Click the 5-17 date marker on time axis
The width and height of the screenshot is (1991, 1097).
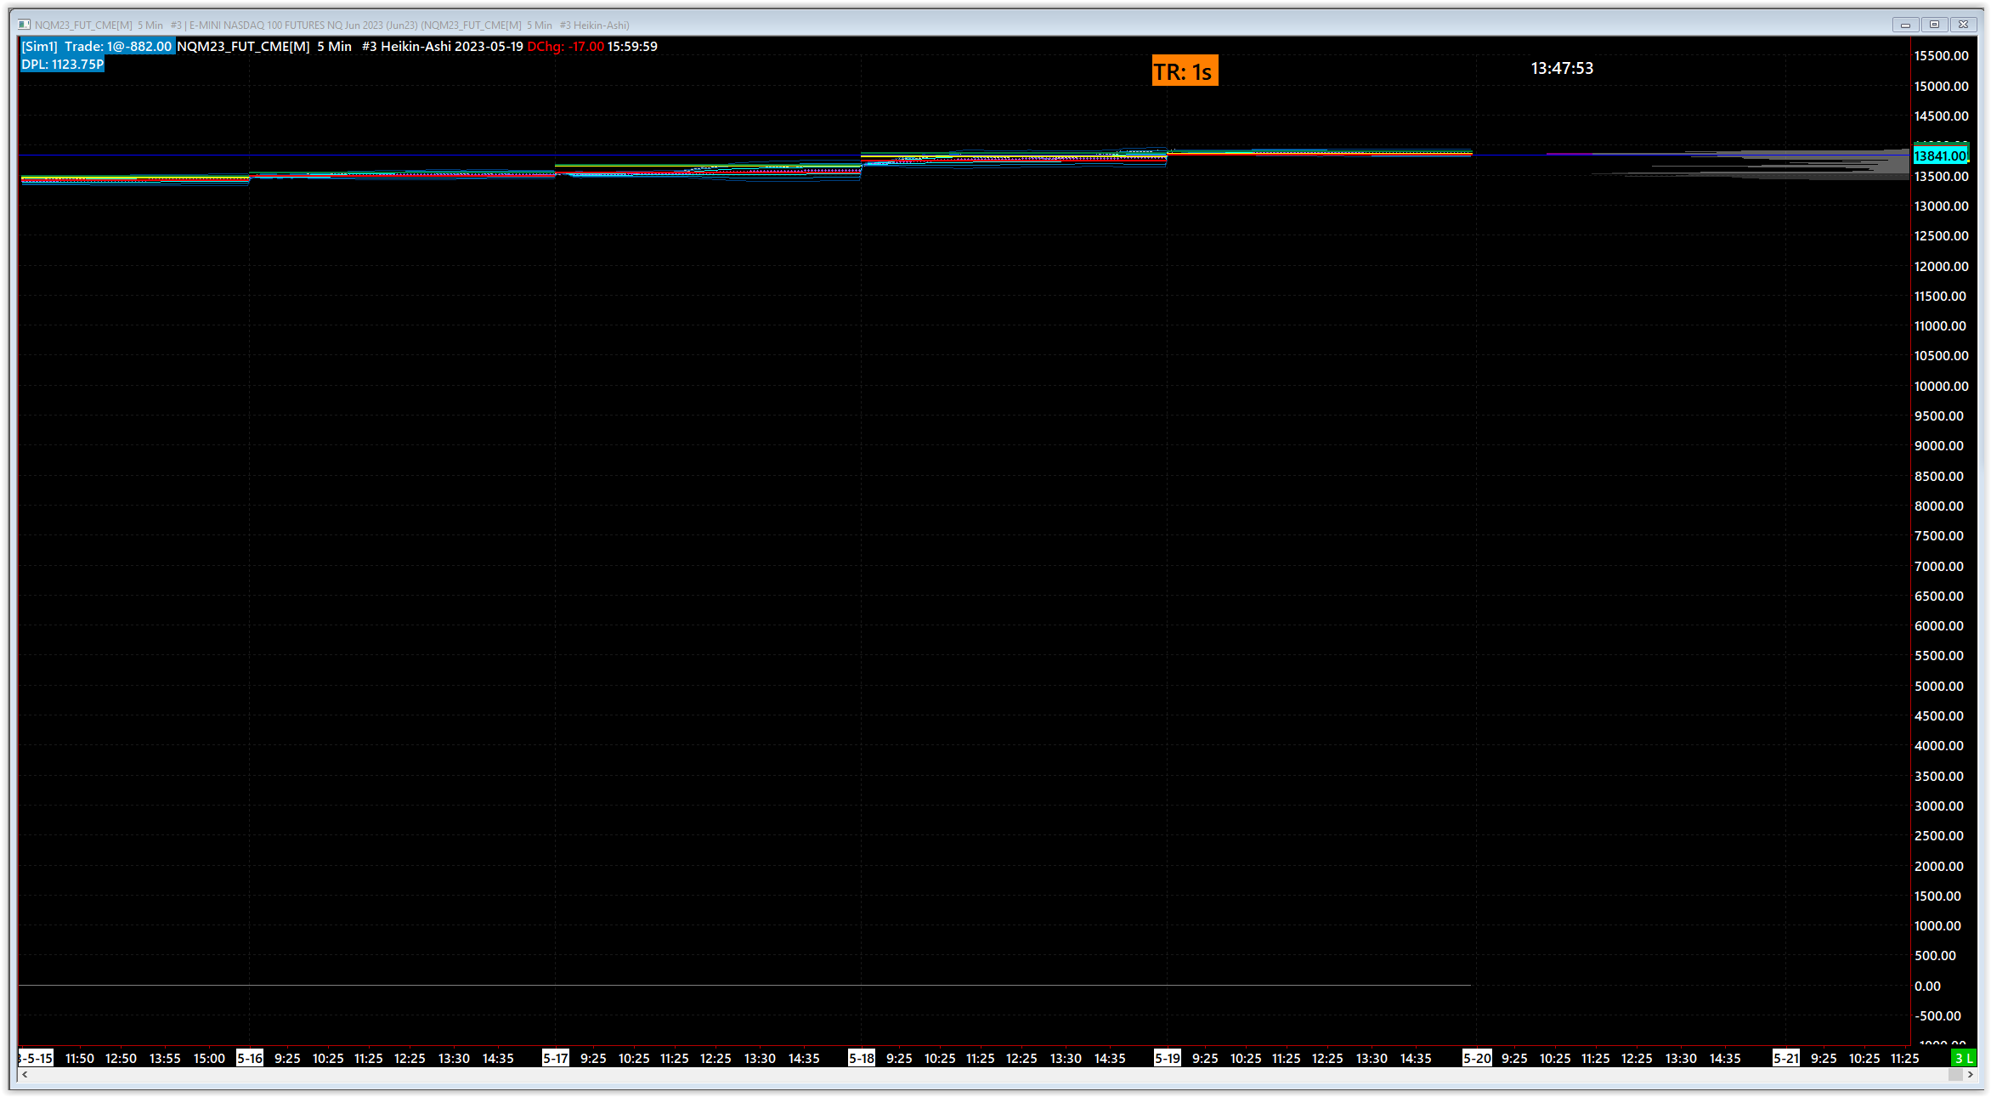tap(555, 1058)
